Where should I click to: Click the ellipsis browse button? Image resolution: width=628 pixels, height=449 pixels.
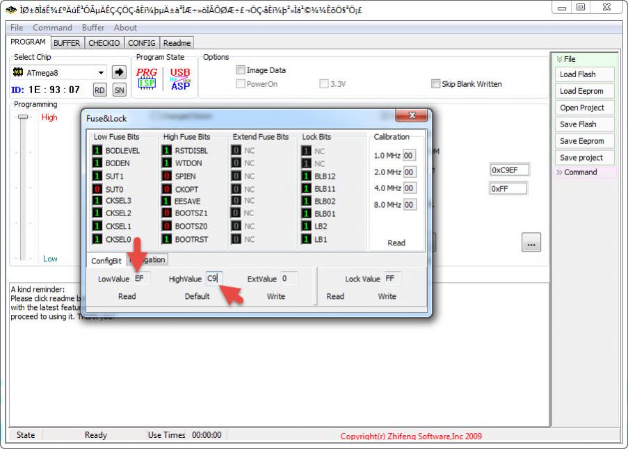531,244
